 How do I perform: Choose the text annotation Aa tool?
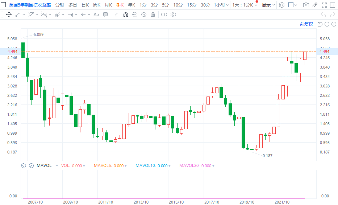click(x=96, y=15)
